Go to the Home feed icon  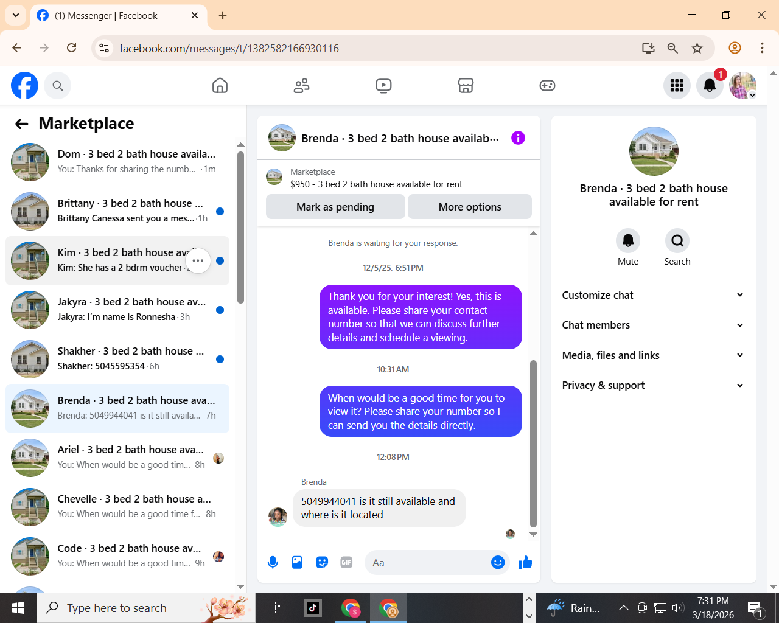coord(220,86)
